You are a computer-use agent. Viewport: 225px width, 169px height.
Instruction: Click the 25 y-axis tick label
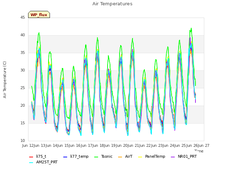click(22, 88)
